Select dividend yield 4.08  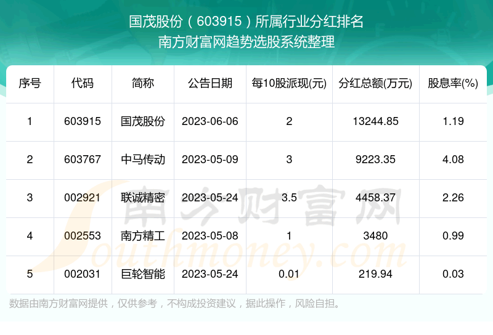click(453, 159)
